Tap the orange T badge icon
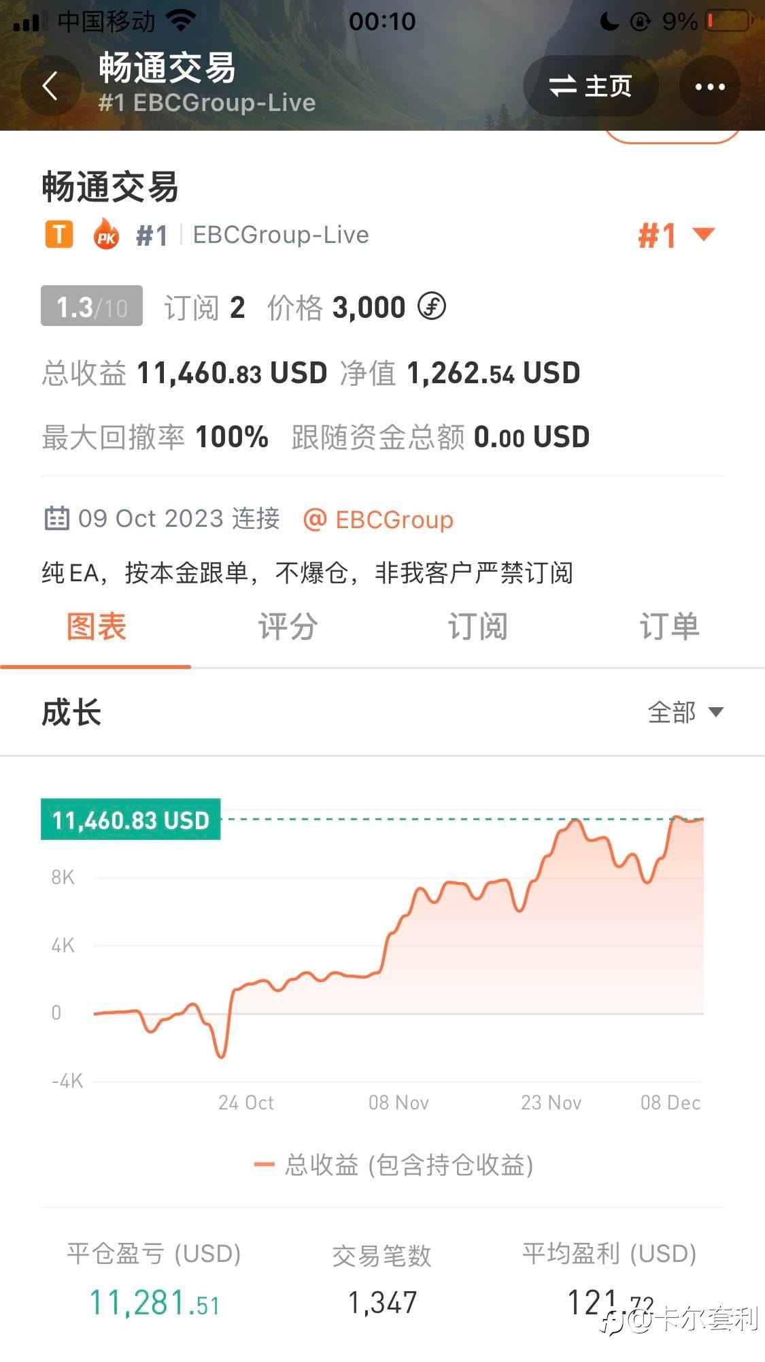The height and width of the screenshot is (1362, 765). click(59, 234)
